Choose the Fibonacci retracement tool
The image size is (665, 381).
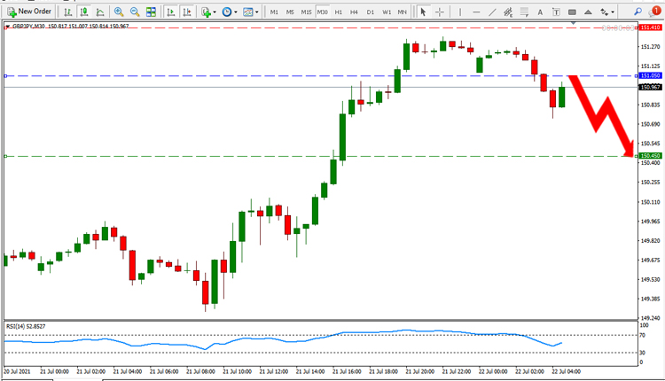524,12
